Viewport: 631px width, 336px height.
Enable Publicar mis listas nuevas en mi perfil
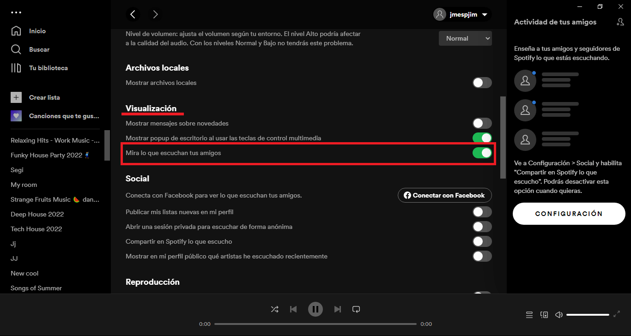pos(482,212)
